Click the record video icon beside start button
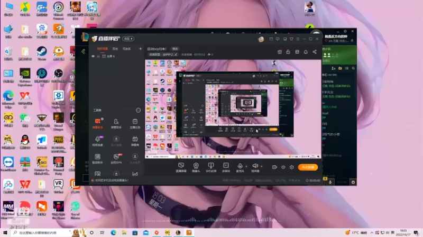 pos(274,167)
